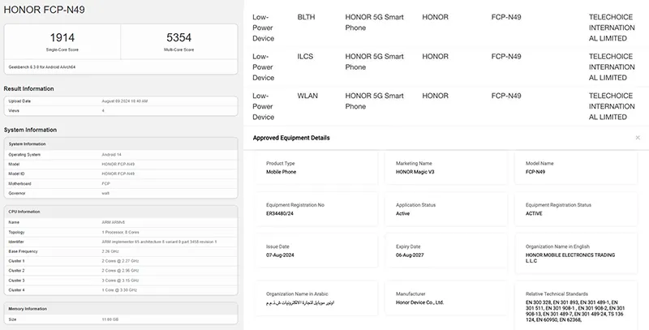Close the Approved Equipment Details panel
Viewport: 649px width, 330px height.
638,138
